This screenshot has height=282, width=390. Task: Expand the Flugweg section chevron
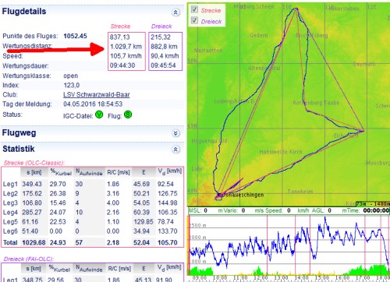175,133
